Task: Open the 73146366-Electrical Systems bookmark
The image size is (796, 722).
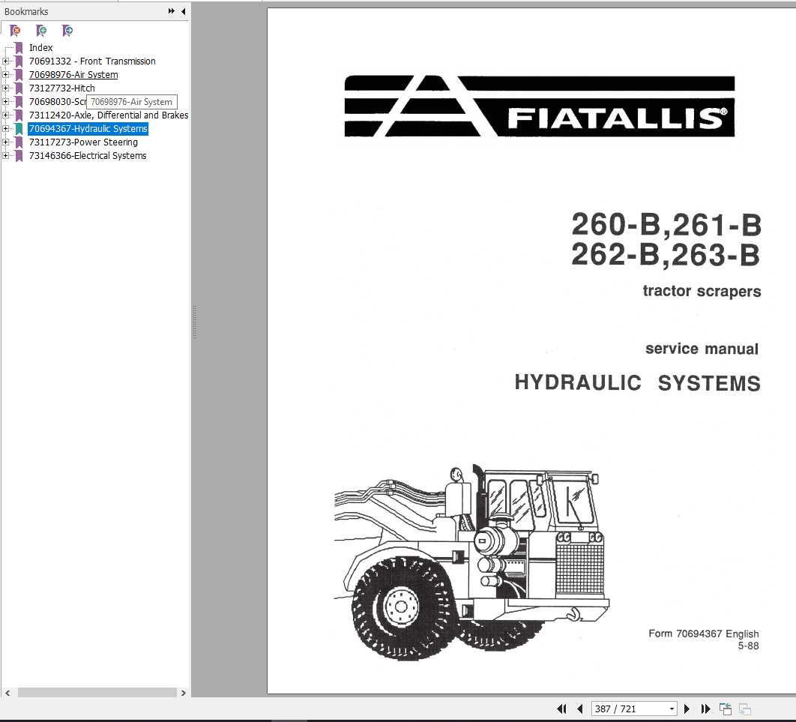Action: 88,156
